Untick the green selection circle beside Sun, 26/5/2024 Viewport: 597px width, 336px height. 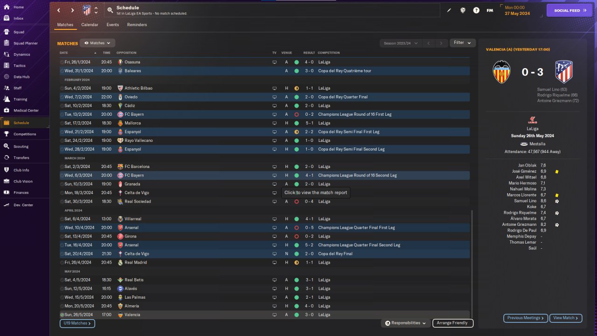click(x=62, y=315)
